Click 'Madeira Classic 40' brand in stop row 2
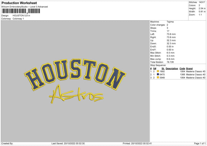The image size is (207, 146). click(196, 75)
